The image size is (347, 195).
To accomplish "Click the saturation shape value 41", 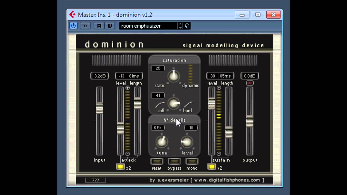I will (x=158, y=95).
